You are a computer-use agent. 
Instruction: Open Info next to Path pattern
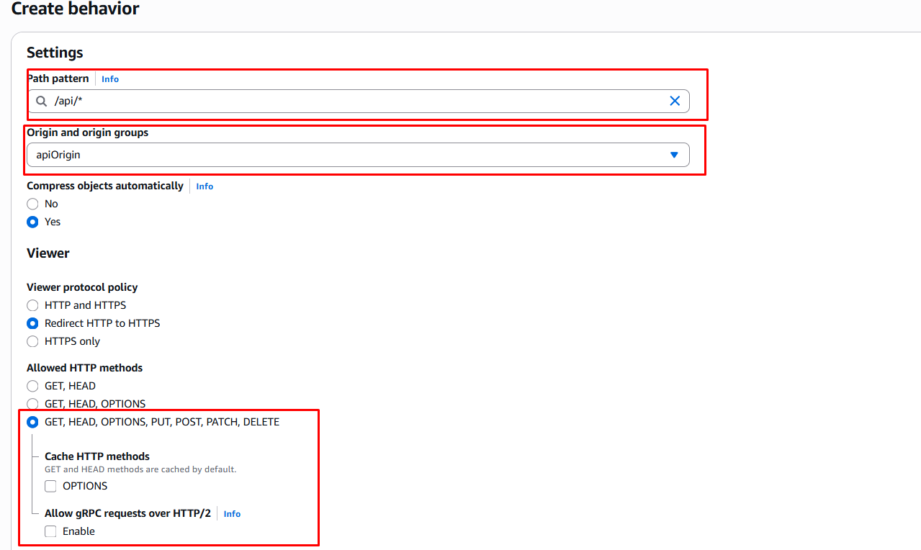pos(110,79)
